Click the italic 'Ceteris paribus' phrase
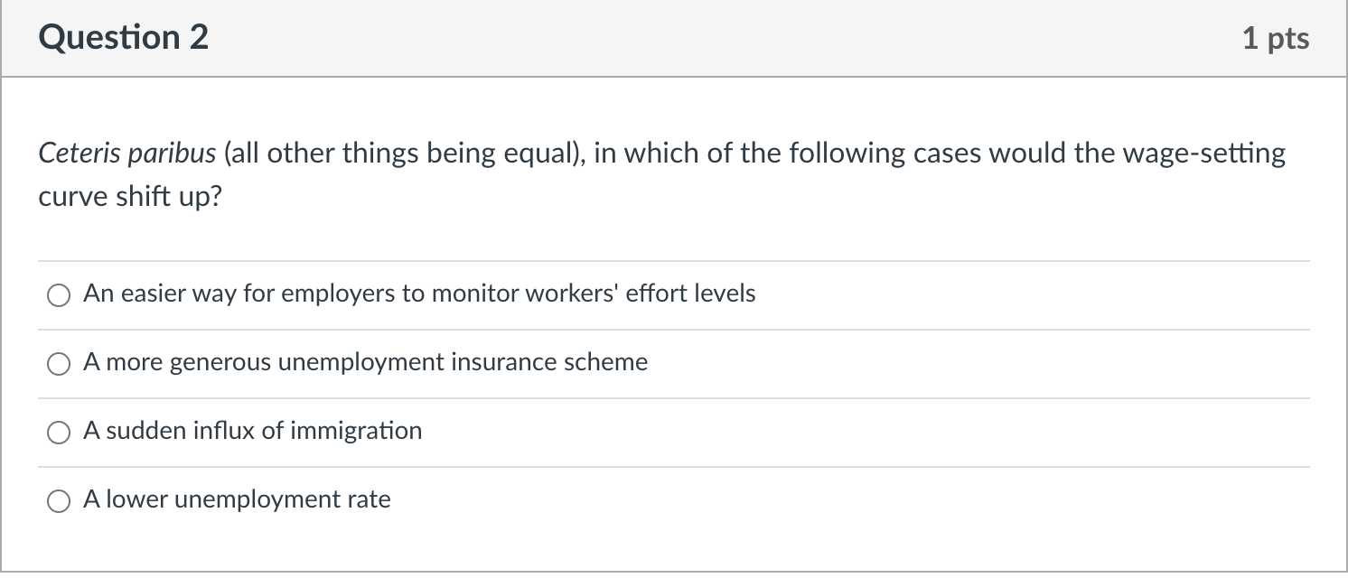 (x=127, y=154)
